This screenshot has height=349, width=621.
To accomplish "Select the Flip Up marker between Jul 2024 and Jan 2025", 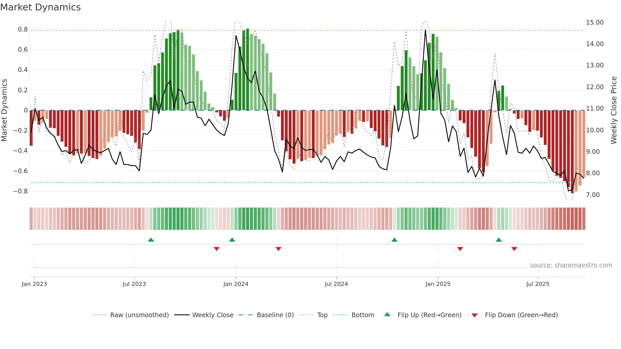I will (394, 240).
